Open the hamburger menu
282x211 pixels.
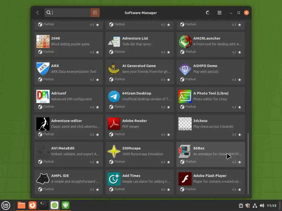coord(219,13)
